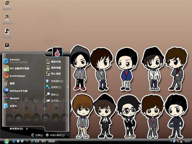Image resolution: width=192 pixels, height=144 pixels.
Task: Click the Windows Start orb
Action: coord(6,141)
